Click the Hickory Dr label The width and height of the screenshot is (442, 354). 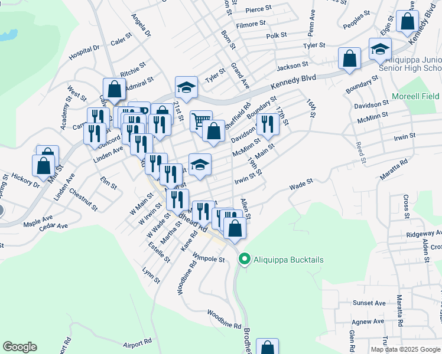[25, 181]
